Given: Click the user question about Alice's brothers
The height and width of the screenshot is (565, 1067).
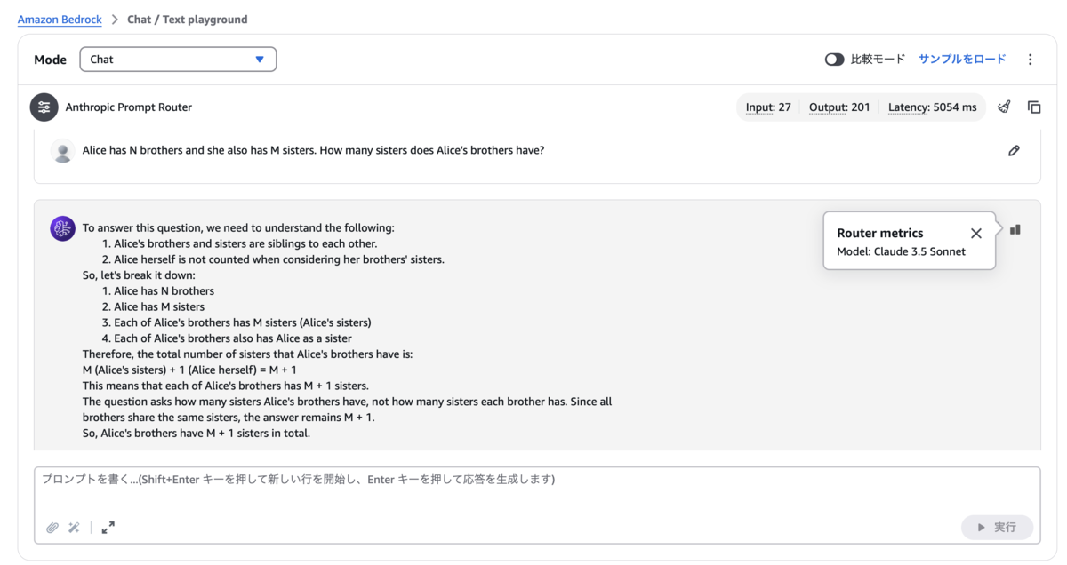Looking at the screenshot, I should 313,151.
